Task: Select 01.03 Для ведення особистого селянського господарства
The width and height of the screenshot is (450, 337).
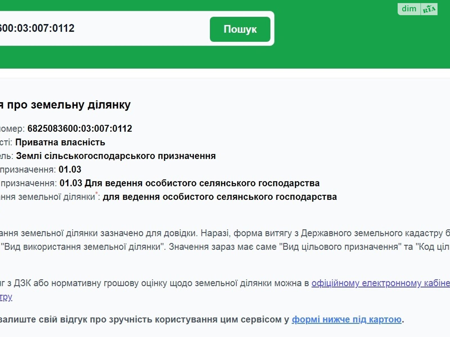Action: tap(190, 183)
